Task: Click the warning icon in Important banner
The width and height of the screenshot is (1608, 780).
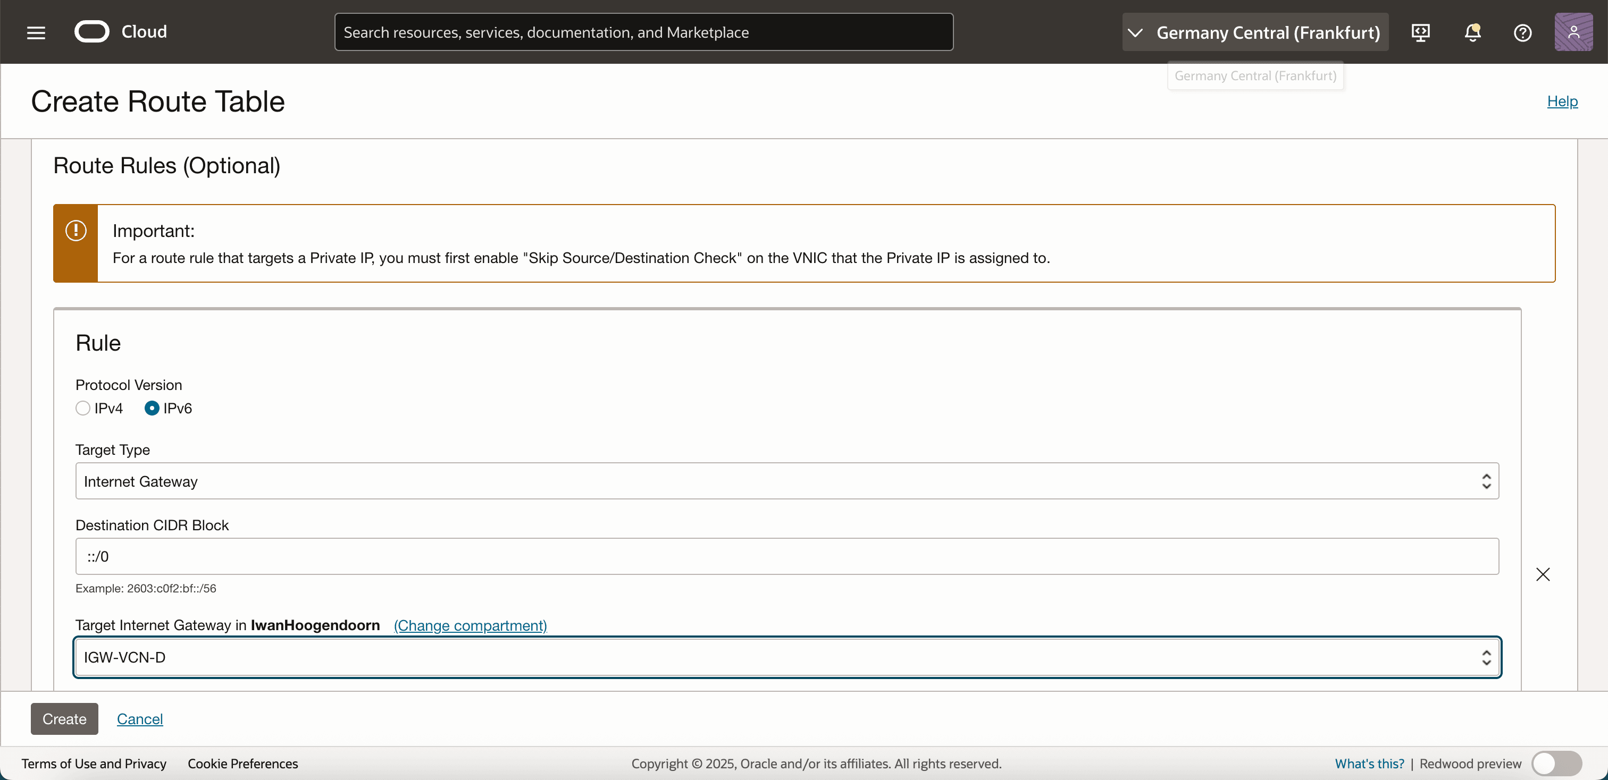Action: coord(76,231)
